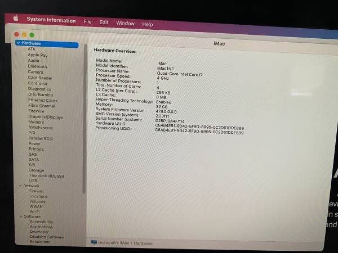Open the Window menu

(125, 24)
